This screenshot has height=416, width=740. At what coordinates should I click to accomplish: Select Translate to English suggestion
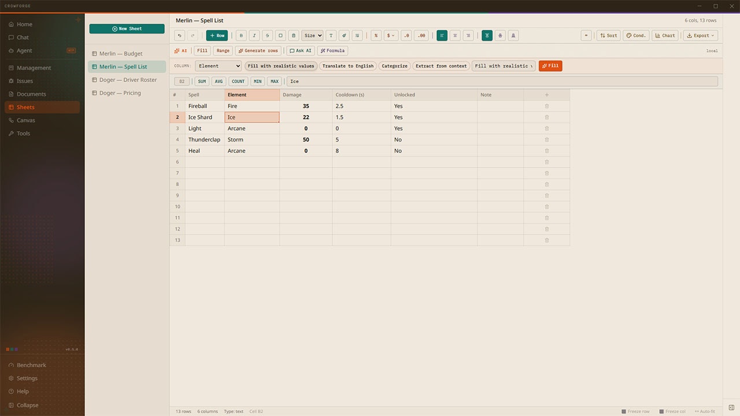click(348, 66)
